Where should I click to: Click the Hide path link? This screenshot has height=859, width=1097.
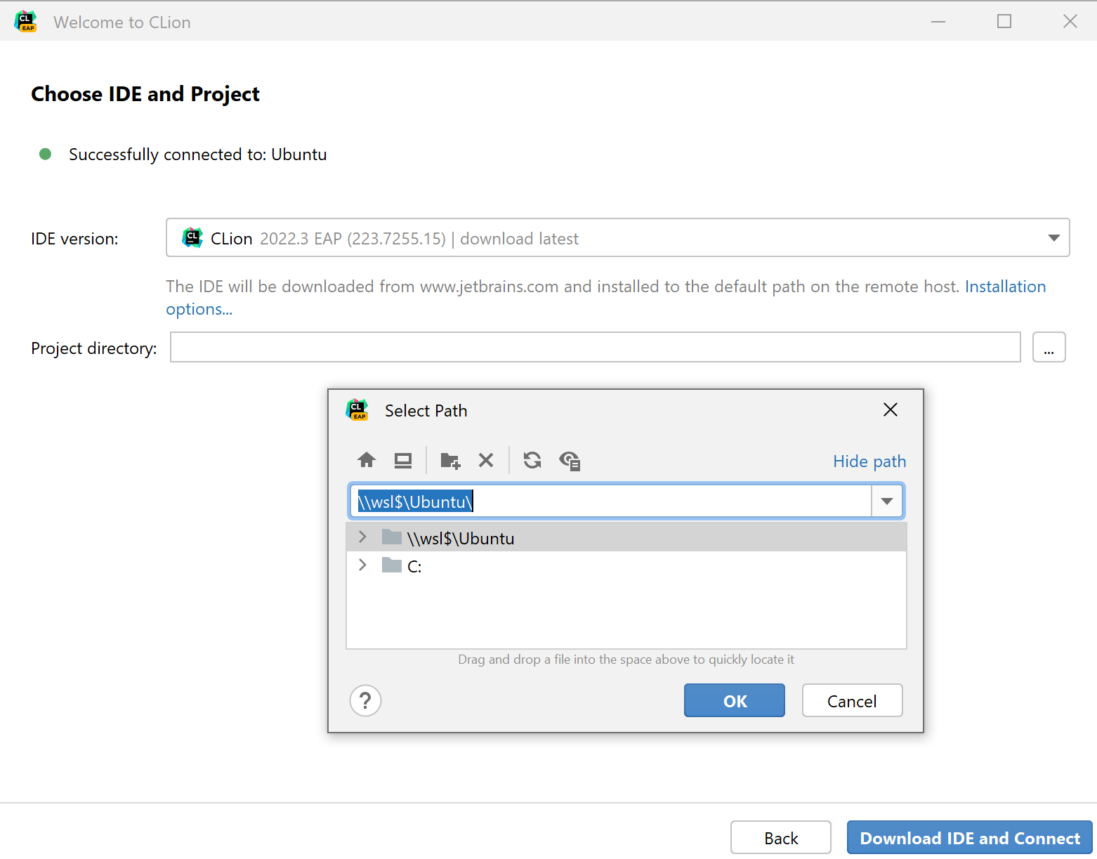(869, 461)
